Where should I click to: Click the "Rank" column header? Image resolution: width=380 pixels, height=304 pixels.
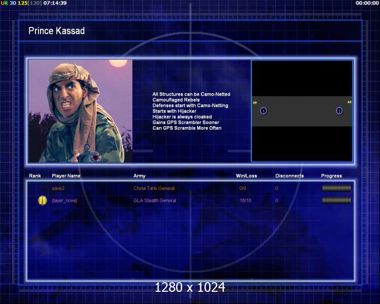[35, 176]
